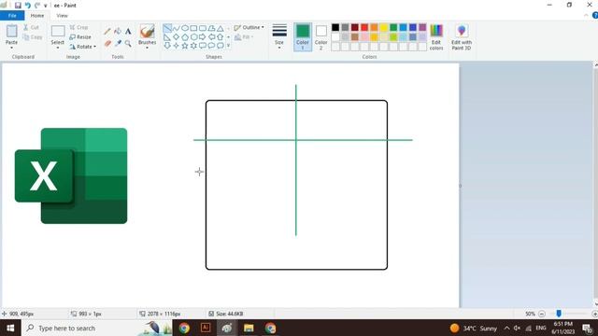Switch to the View tab
The height and width of the screenshot is (336, 598).
(63, 16)
